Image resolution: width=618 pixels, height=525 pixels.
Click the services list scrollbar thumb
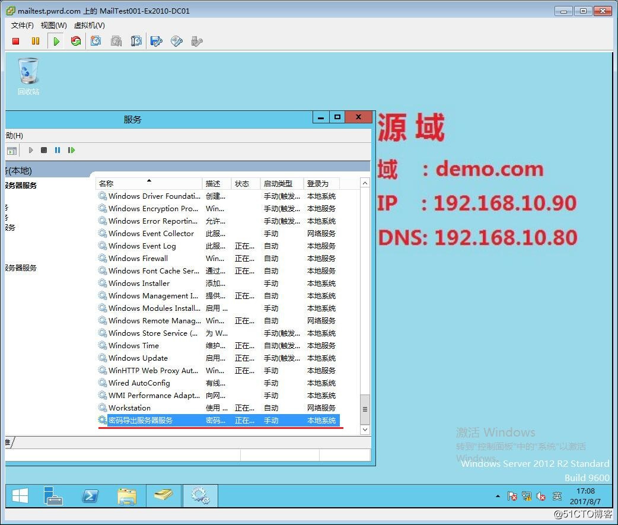point(365,409)
